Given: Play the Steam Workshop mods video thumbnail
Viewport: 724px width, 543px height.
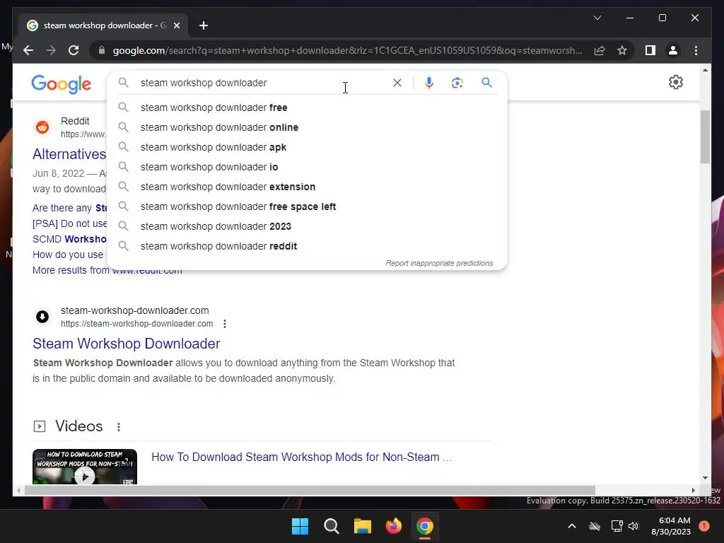Looking at the screenshot, I should (x=85, y=467).
